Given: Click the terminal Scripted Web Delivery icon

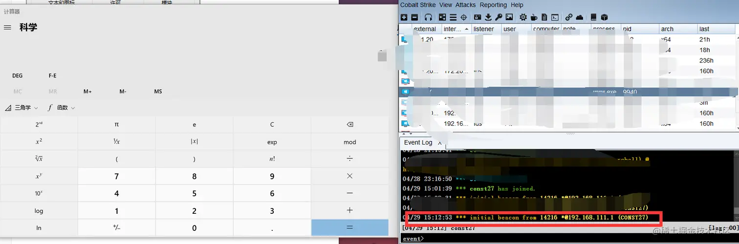Looking at the screenshot, I should coord(555,17).
